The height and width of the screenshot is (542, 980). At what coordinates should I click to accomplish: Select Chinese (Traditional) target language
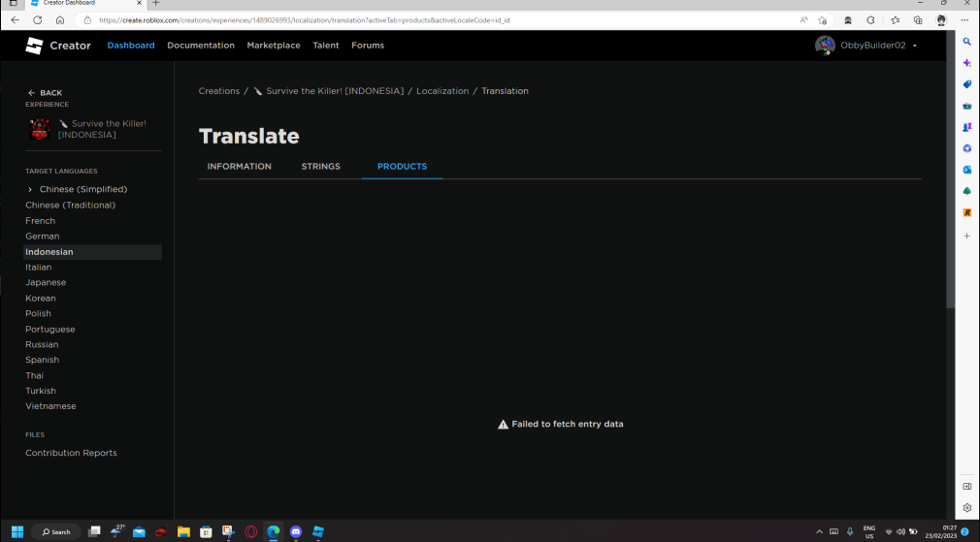pyautogui.click(x=70, y=205)
